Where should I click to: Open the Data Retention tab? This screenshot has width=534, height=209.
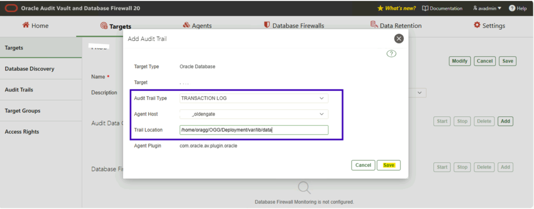tap(396, 26)
